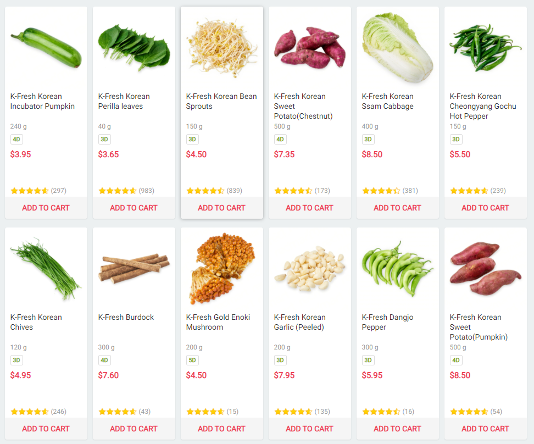Click the Korean Chives product image
The width and height of the screenshot is (534, 444).
pyautogui.click(x=45, y=268)
